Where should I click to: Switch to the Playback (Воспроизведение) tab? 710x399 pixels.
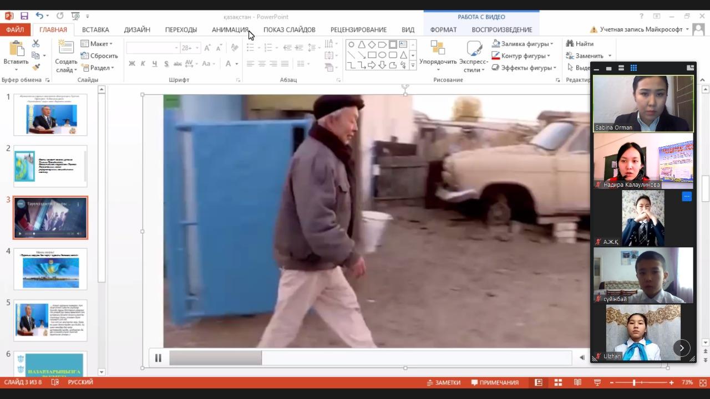coord(501,29)
